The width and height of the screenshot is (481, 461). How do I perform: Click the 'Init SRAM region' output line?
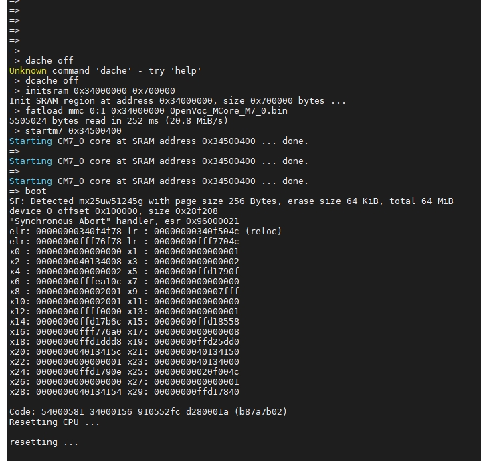[177, 100]
